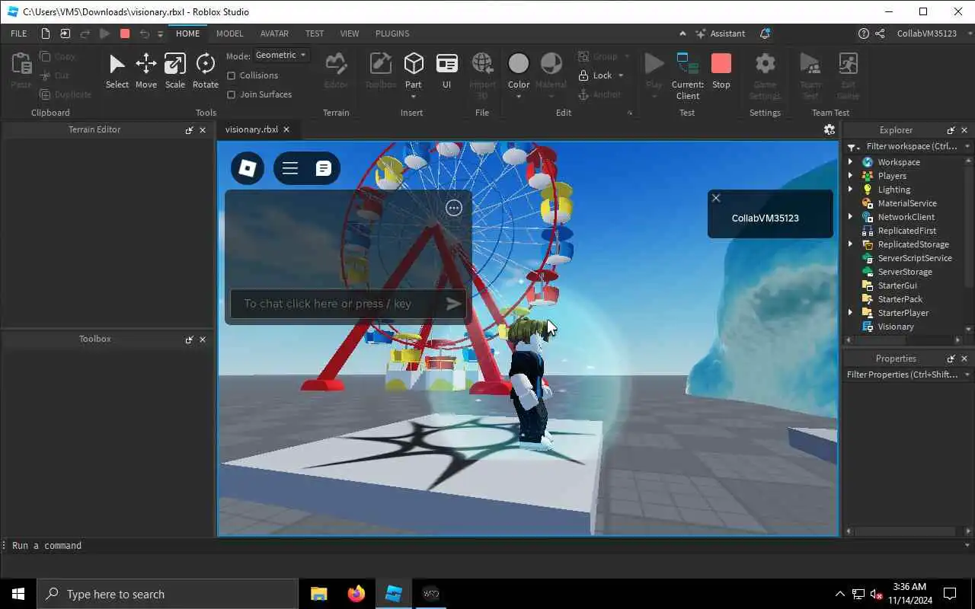
Task: Click the share icon near username
Action: point(881,33)
